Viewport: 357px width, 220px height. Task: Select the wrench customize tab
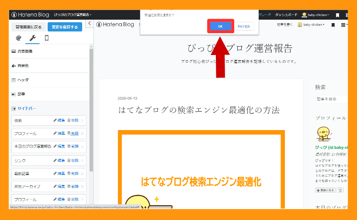(33, 38)
